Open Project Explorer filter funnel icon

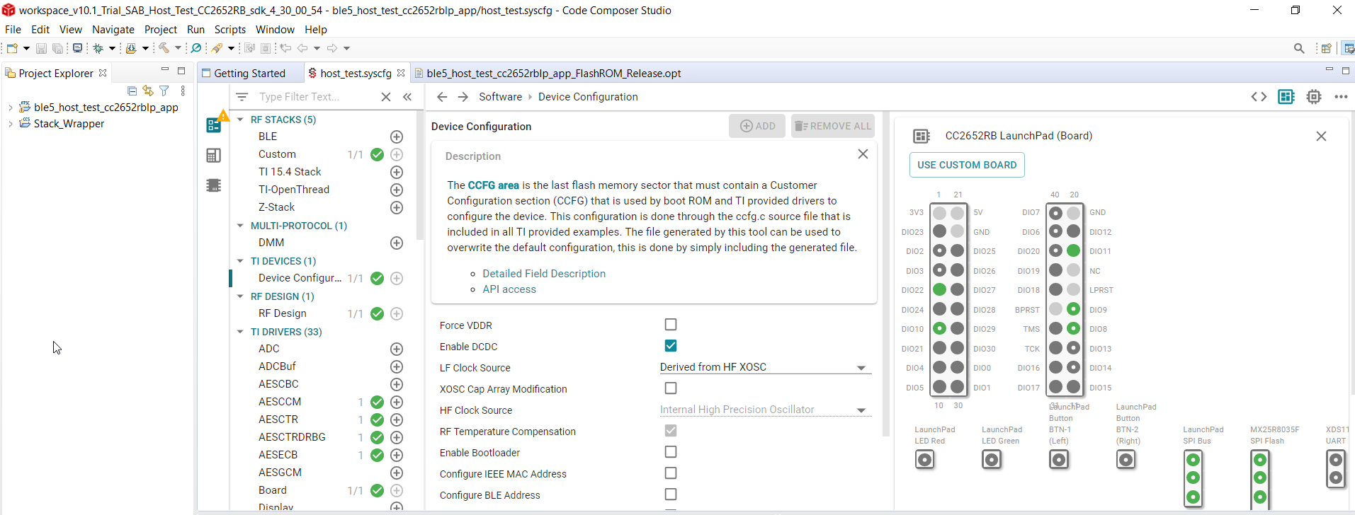tap(164, 91)
